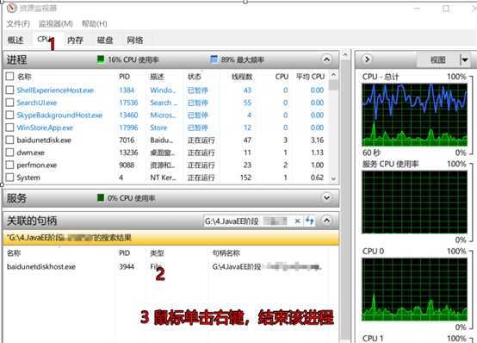Check the System process checkbox

[x=9, y=178]
